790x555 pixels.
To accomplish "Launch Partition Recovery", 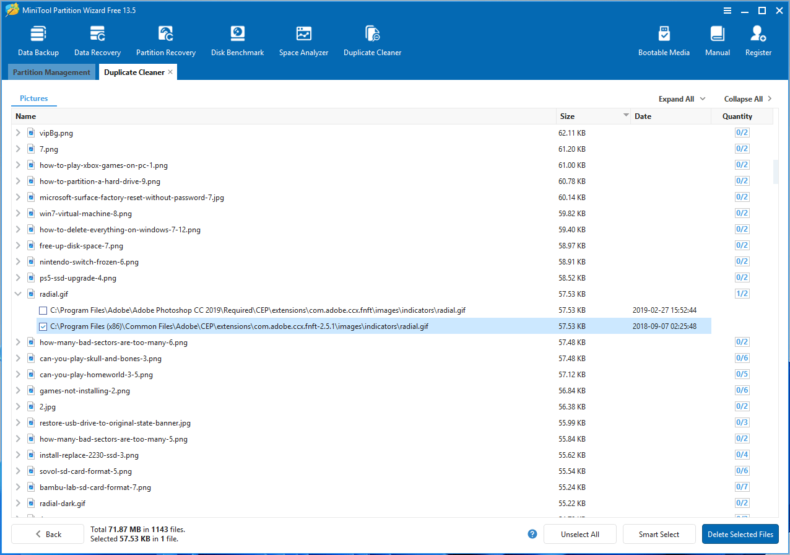I will pyautogui.click(x=165, y=38).
